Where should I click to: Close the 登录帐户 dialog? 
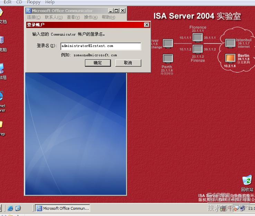pos(147,25)
